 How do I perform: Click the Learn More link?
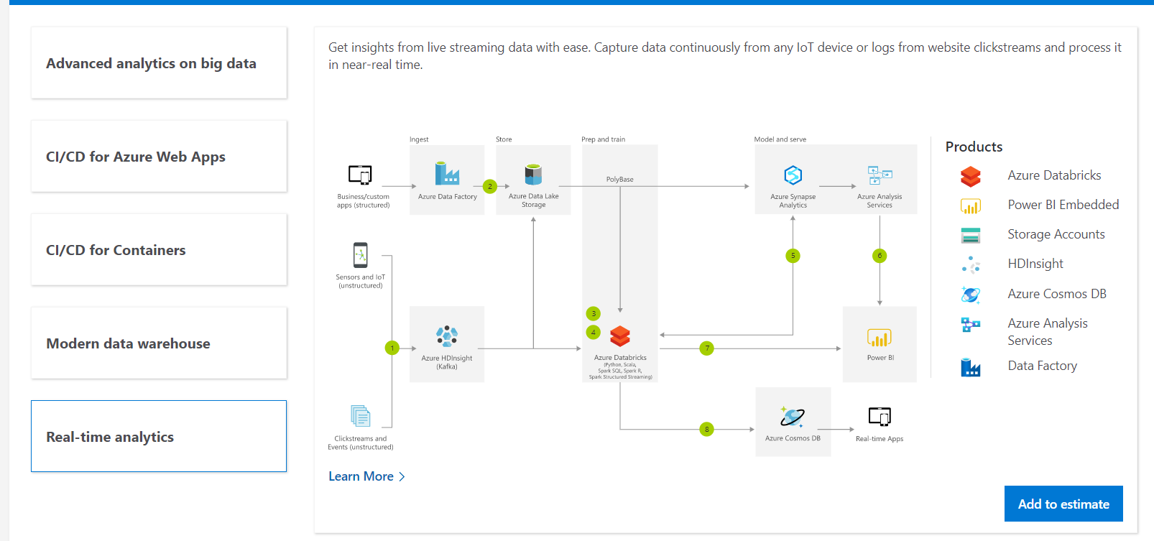[x=361, y=476]
